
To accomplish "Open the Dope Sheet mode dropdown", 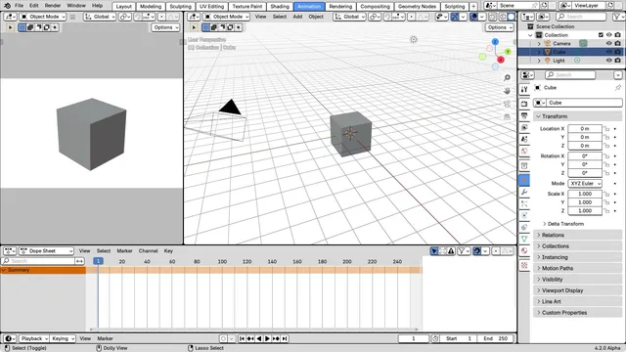I will 46,251.
